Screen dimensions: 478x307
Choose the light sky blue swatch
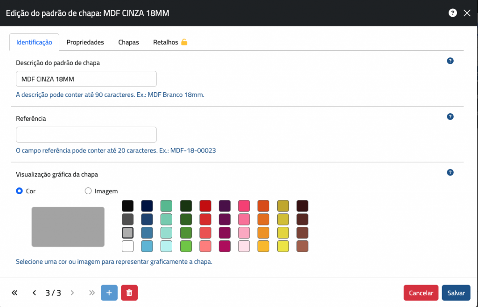click(x=147, y=246)
